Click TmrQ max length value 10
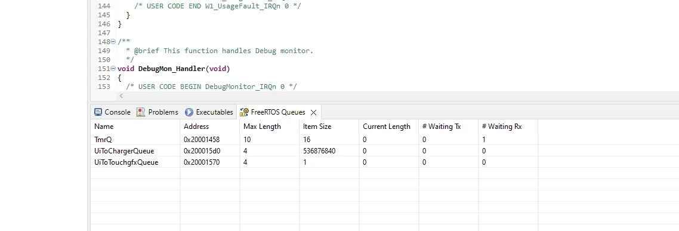The height and width of the screenshot is (231, 679). point(247,140)
